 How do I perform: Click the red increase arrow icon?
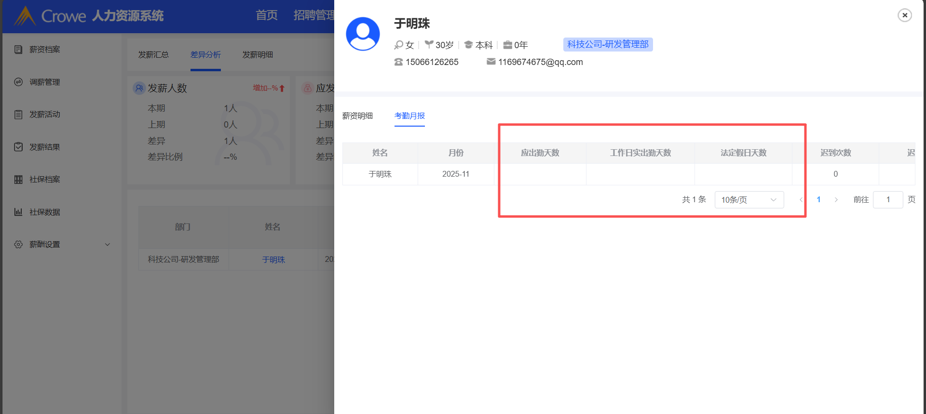[x=282, y=89]
